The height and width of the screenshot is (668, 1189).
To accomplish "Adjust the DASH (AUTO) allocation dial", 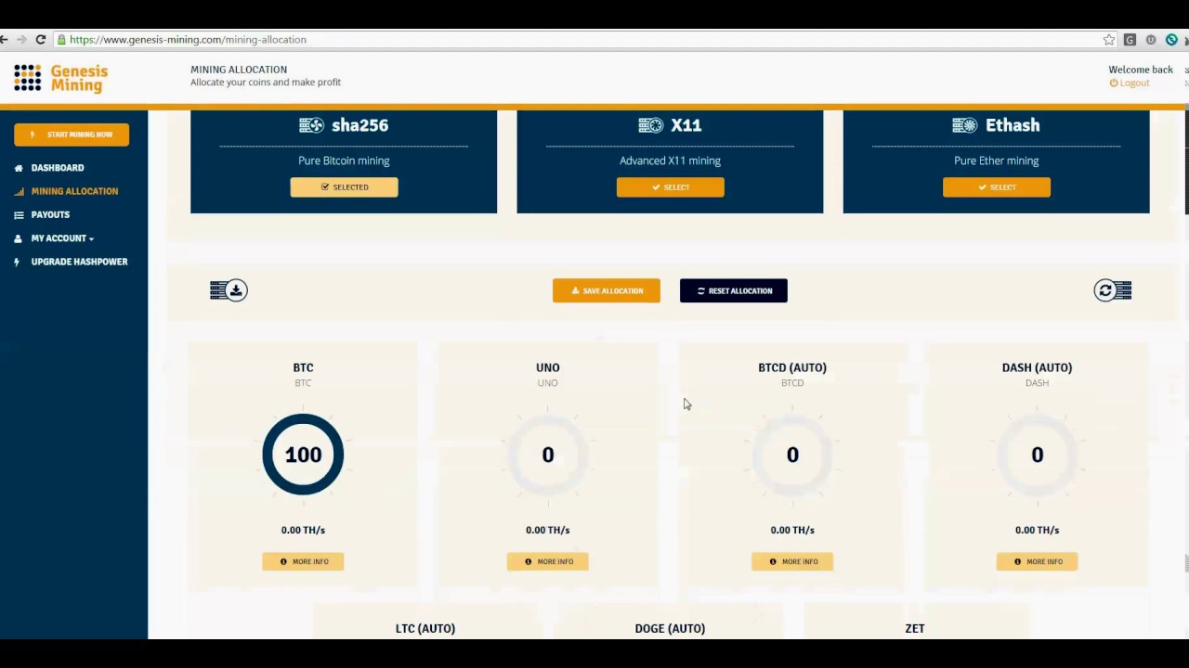I will pos(1037,454).
